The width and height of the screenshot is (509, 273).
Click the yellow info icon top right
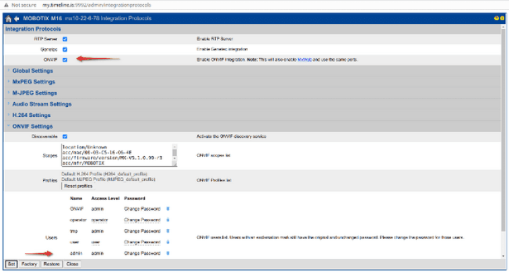coord(502,17)
